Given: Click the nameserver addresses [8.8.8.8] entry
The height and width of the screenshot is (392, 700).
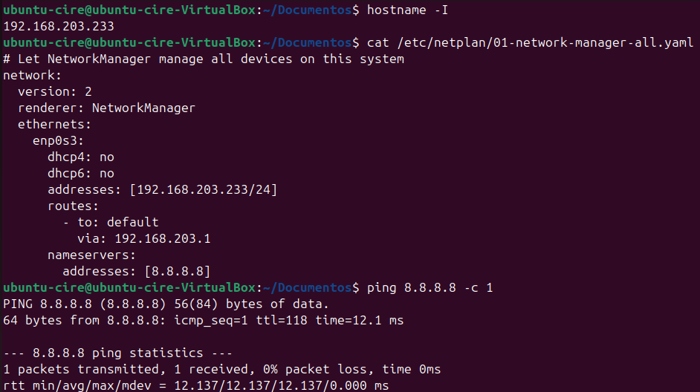Looking at the screenshot, I should coord(137,271).
